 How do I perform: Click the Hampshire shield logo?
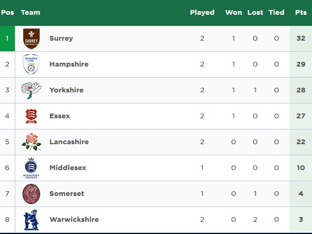pos(31,64)
